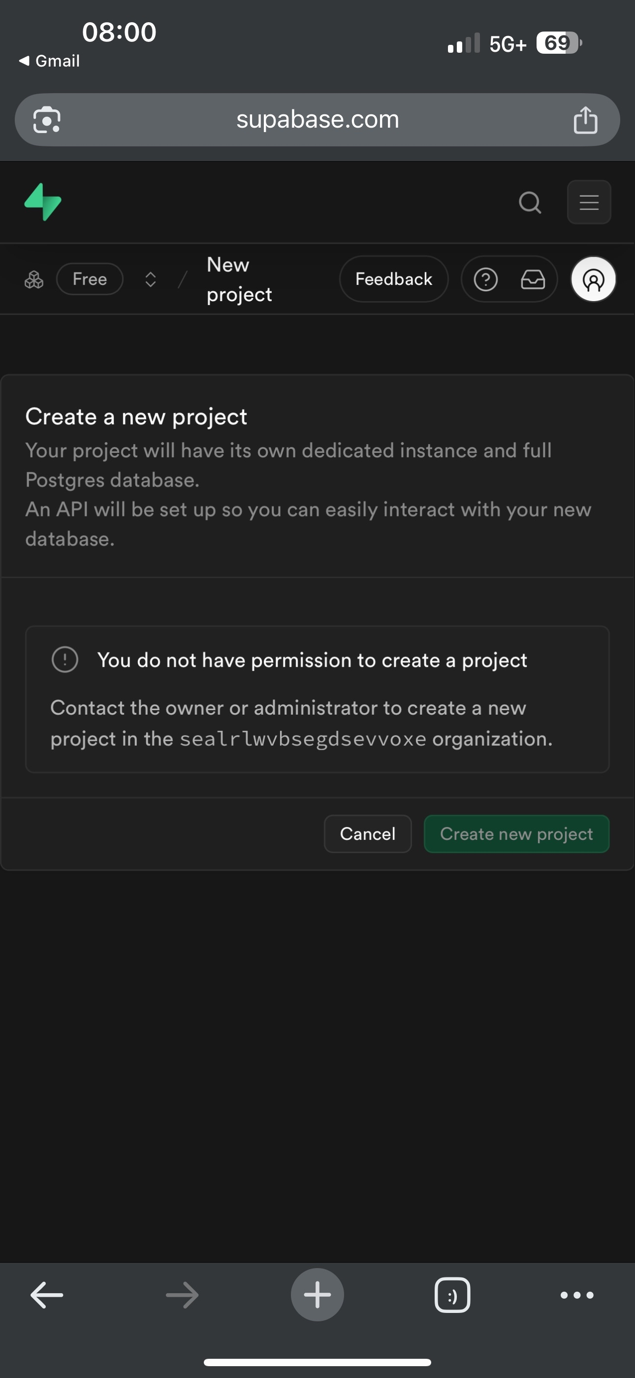
Task: Open the browser three-dot more menu
Action: [577, 1295]
